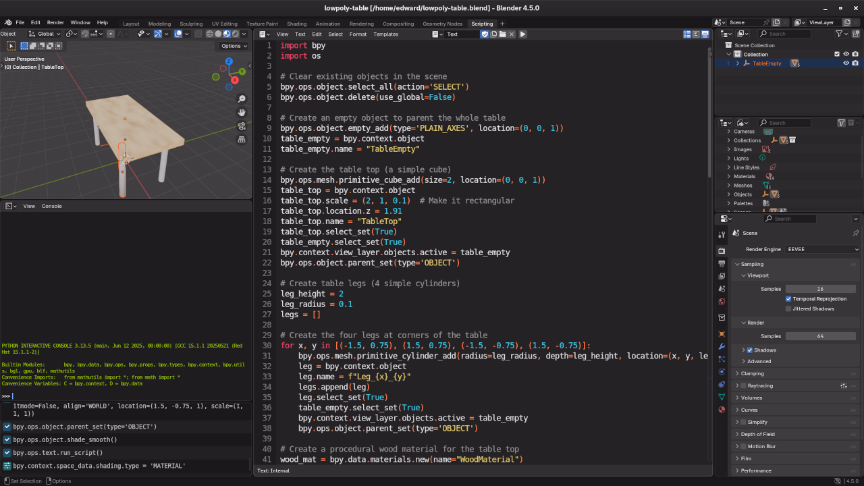Screen dimensions: 864x486
Task: Enable the Jittered Shadows checkbox
Action: [788, 308]
